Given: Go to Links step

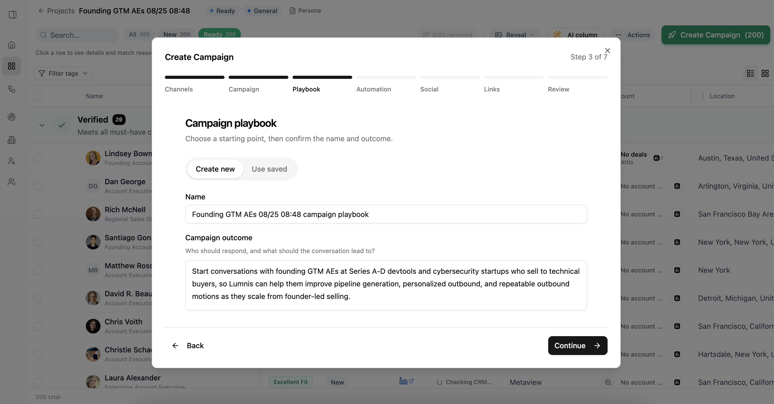Looking at the screenshot, I should pyautogui.click(x=492, y=89).
